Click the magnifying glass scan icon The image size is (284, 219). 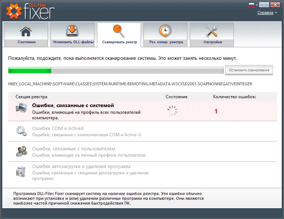coord(119,31)
